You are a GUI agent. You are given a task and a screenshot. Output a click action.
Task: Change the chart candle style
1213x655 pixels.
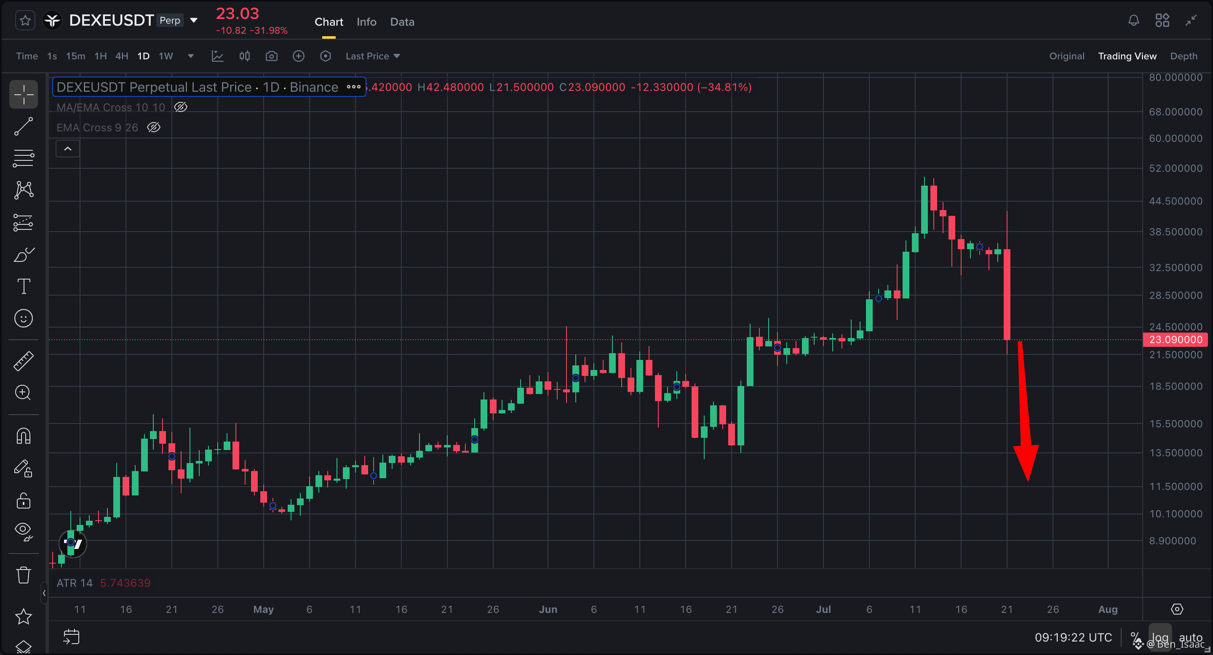(x=244, y=56)
